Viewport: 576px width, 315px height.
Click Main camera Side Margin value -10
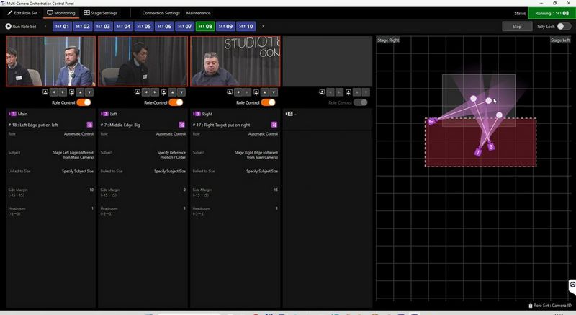[91, 190]
